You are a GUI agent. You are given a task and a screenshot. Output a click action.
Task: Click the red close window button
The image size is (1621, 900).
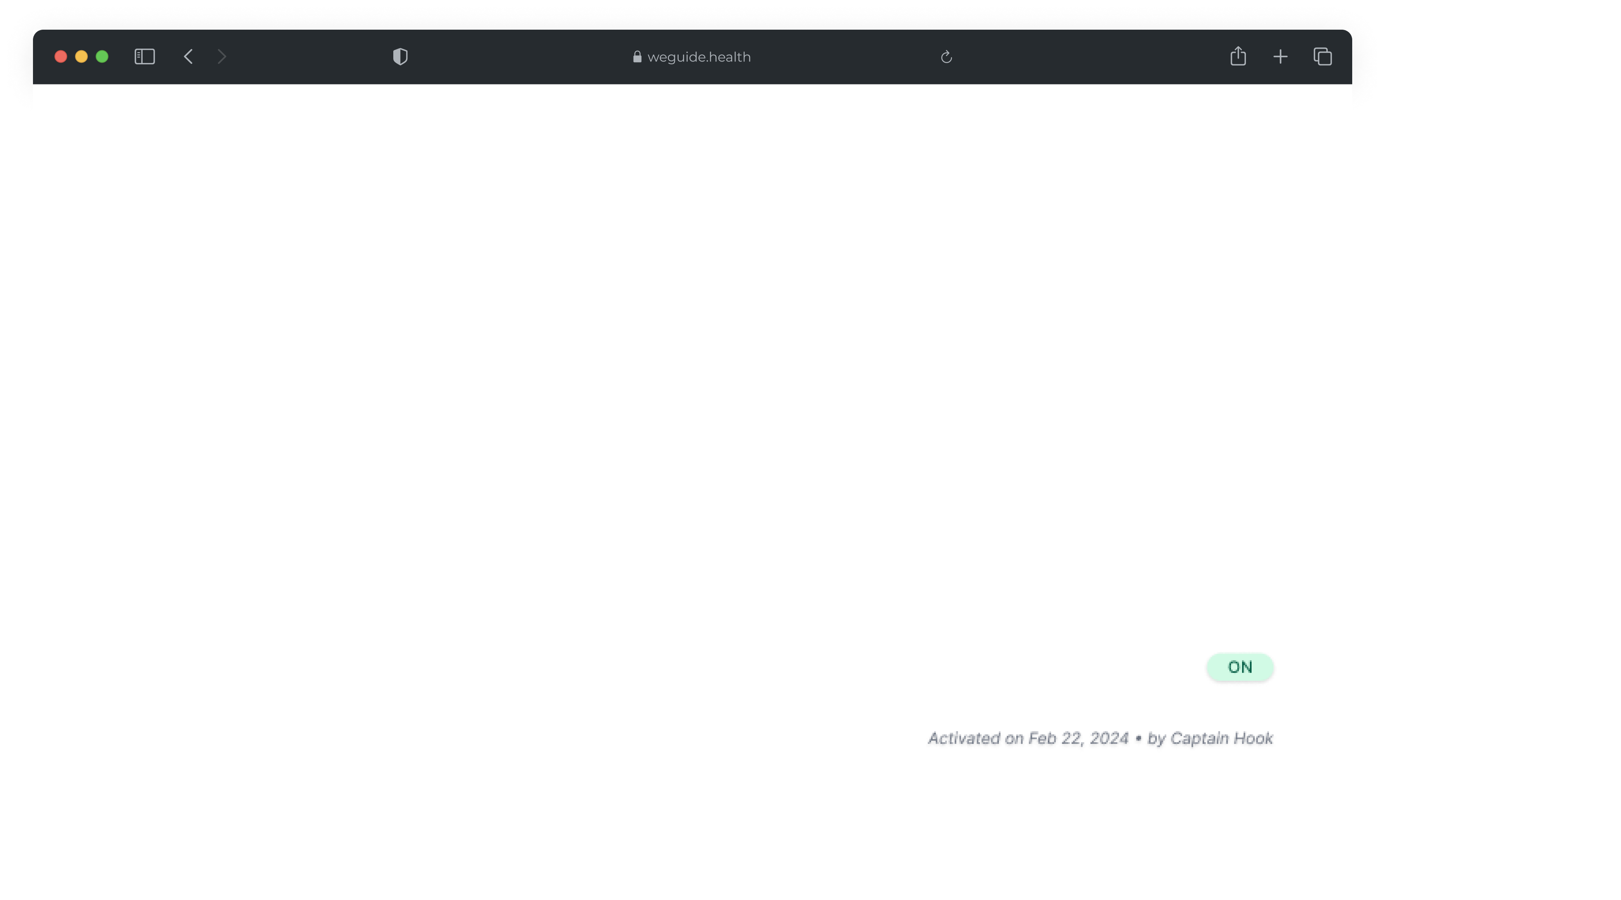pos(61,56)
